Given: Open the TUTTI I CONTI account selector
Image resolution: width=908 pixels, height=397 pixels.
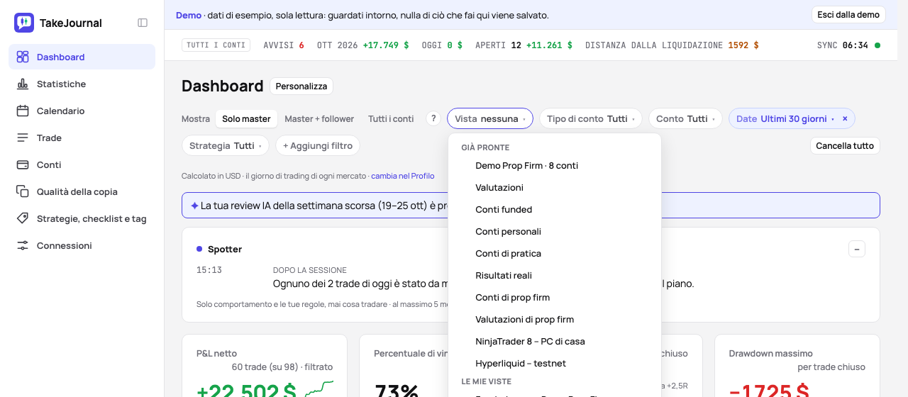Looking at the screenshot, I should [x=216, y=45].
